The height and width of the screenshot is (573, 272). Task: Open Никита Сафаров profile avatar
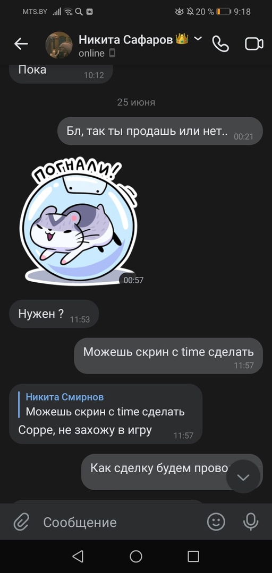(58, 45)
